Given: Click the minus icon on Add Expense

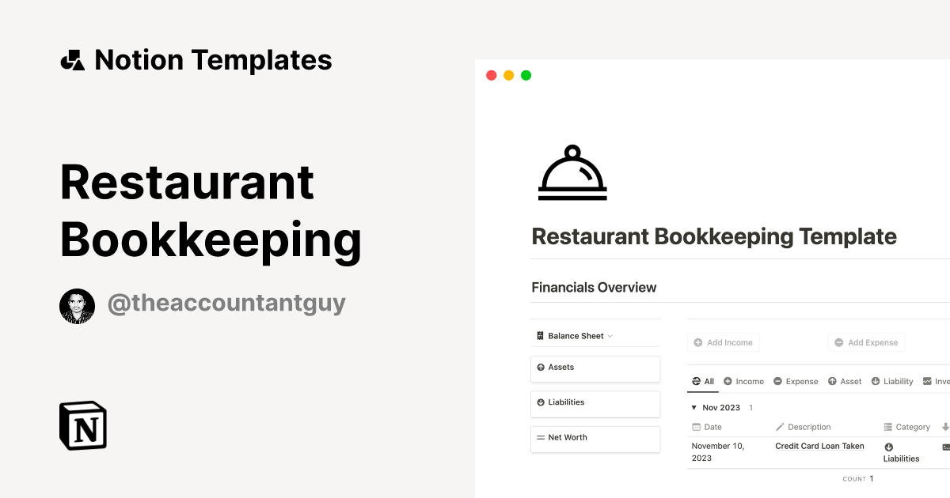Looking at the screenshot, I should pyautogui.click(x=840, y=341).
